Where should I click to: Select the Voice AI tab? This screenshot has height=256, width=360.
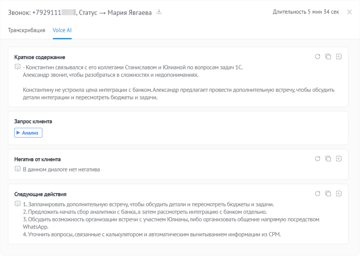tap(62, 30)
